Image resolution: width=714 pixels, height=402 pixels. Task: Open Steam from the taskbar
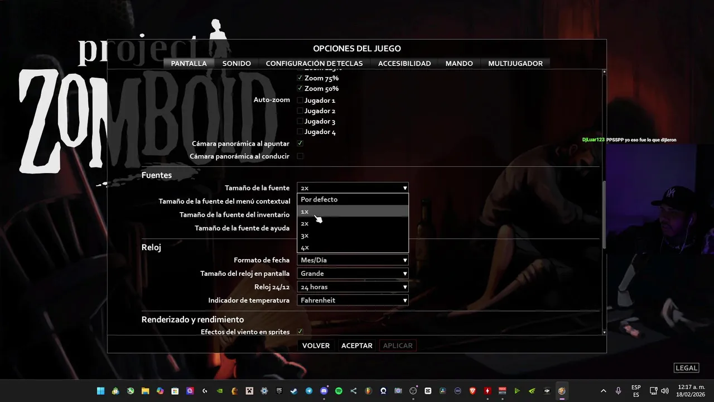(x=294, y=391)
